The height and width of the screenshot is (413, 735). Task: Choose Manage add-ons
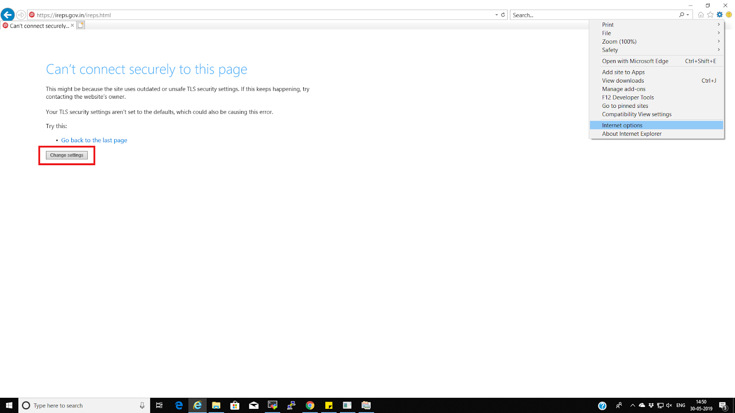click(x=656, y=89)
